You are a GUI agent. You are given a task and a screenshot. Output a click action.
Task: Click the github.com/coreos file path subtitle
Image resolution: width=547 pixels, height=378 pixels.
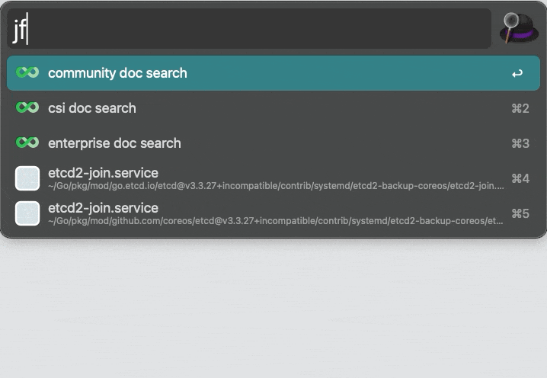[x=275, y=221]
